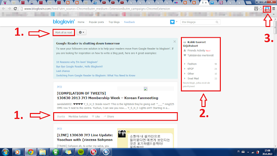
Task: Open '10 Reasons why I'm lovin' bloglovin'' link
Action: tap(77, 62)
